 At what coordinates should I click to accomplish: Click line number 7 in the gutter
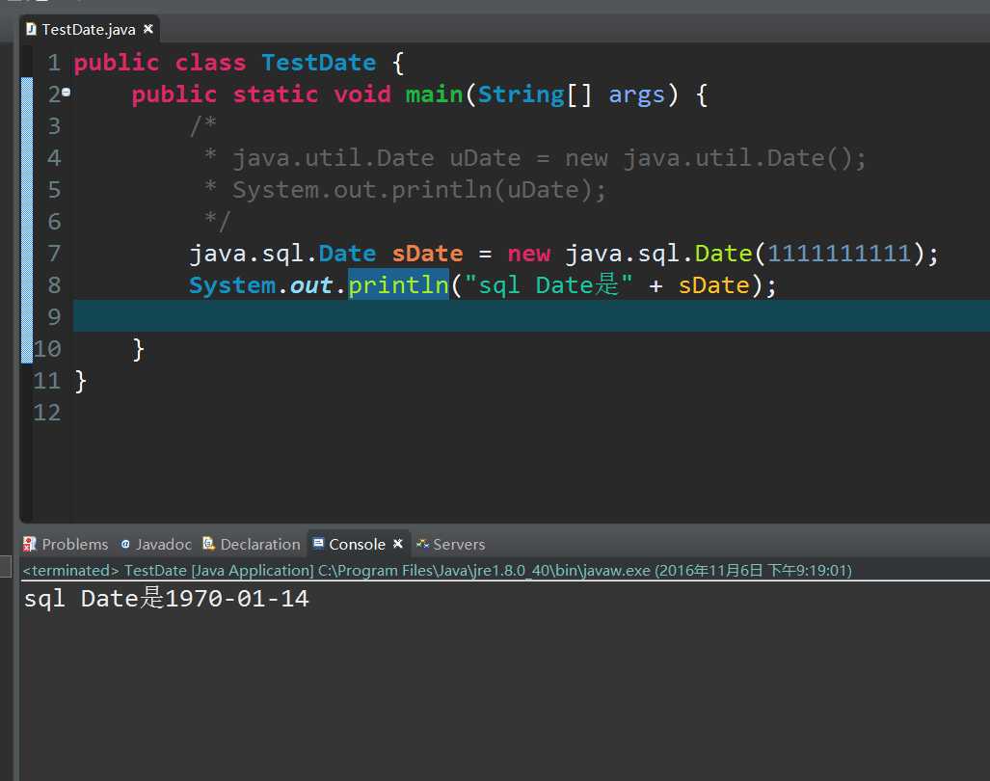point(54,254)
